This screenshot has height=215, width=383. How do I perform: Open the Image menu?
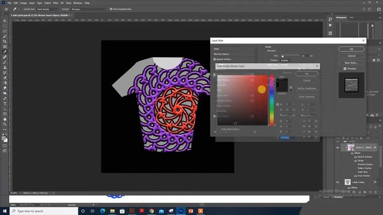[x=23, y=3]
